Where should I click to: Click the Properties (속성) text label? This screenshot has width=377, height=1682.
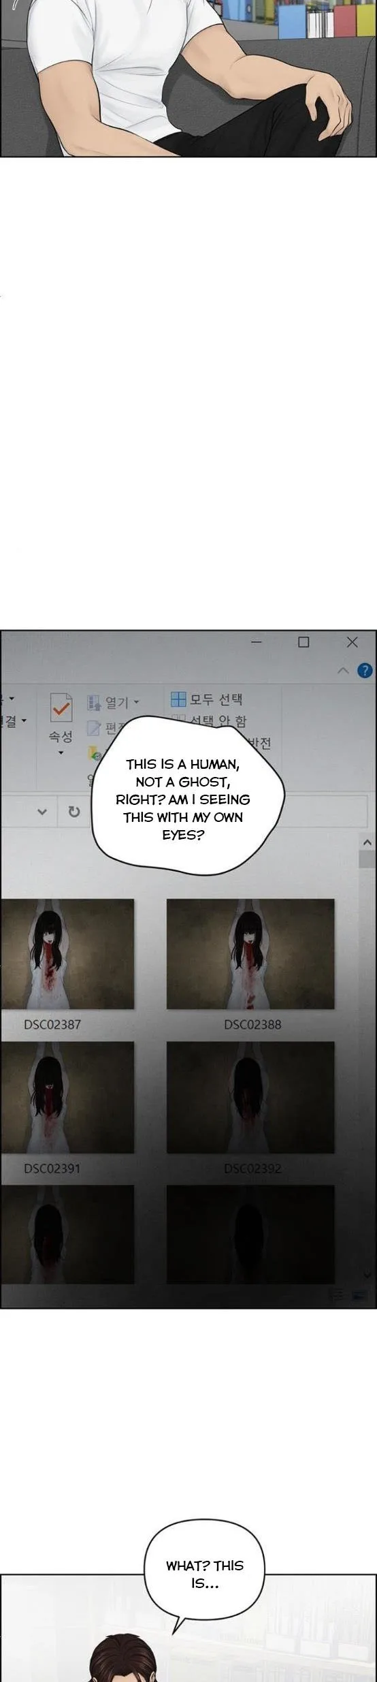click(61, 736)
